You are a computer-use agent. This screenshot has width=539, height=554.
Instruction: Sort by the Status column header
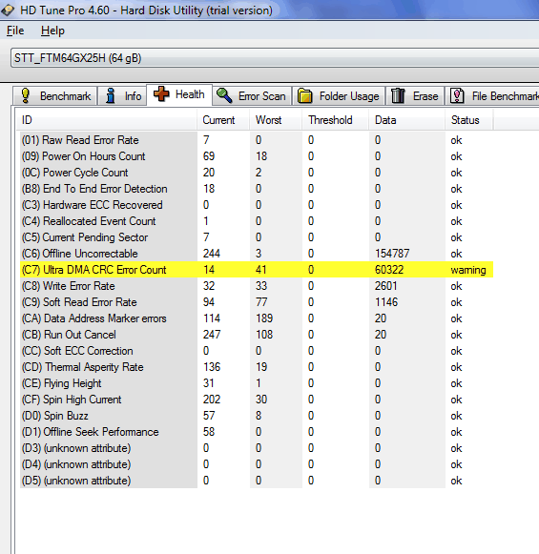point(468,120)
